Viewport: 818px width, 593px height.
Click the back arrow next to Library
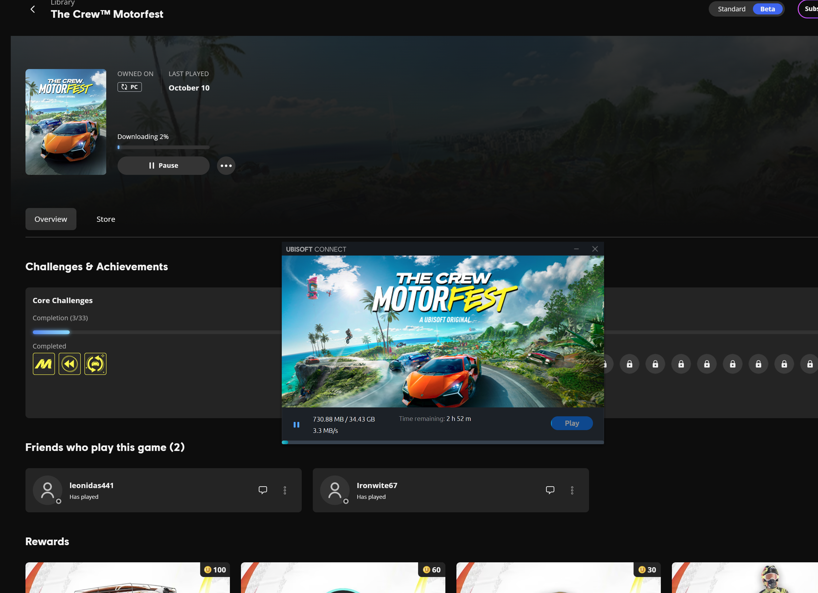tap(33, 10)
